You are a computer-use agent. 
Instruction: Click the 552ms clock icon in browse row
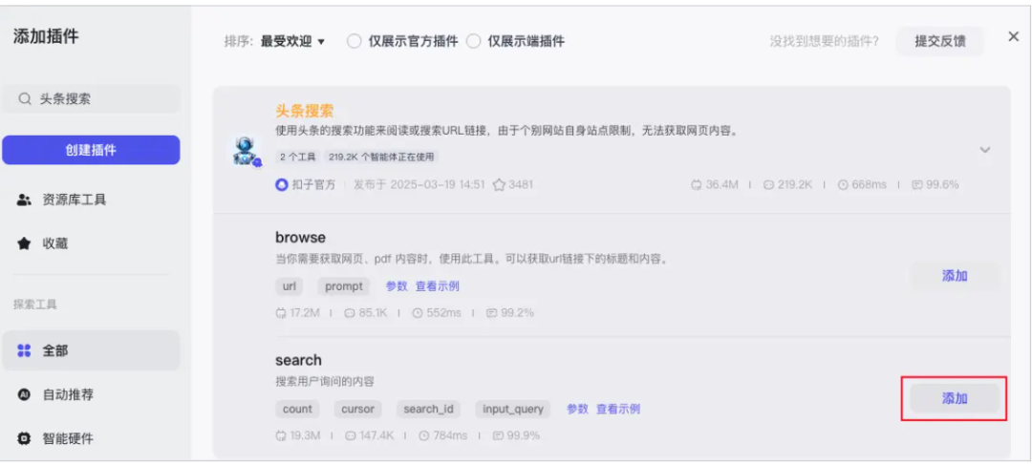pyautogui.click(x=418, y=313)
